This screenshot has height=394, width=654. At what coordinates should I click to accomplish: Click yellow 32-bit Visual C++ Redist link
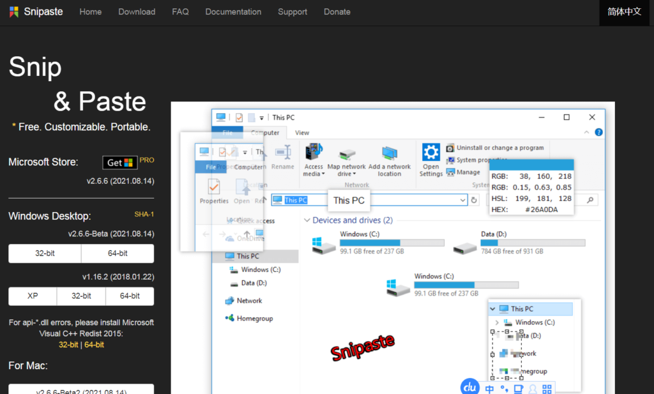(68, 345)
